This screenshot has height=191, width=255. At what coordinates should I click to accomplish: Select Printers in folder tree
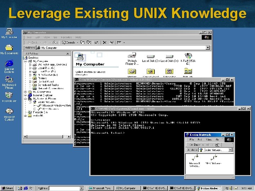click(42, 78)
